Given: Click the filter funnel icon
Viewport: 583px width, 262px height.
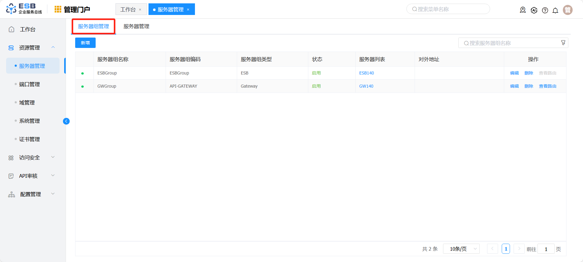Looking at the screenshot, I should [x=563, y=43].
